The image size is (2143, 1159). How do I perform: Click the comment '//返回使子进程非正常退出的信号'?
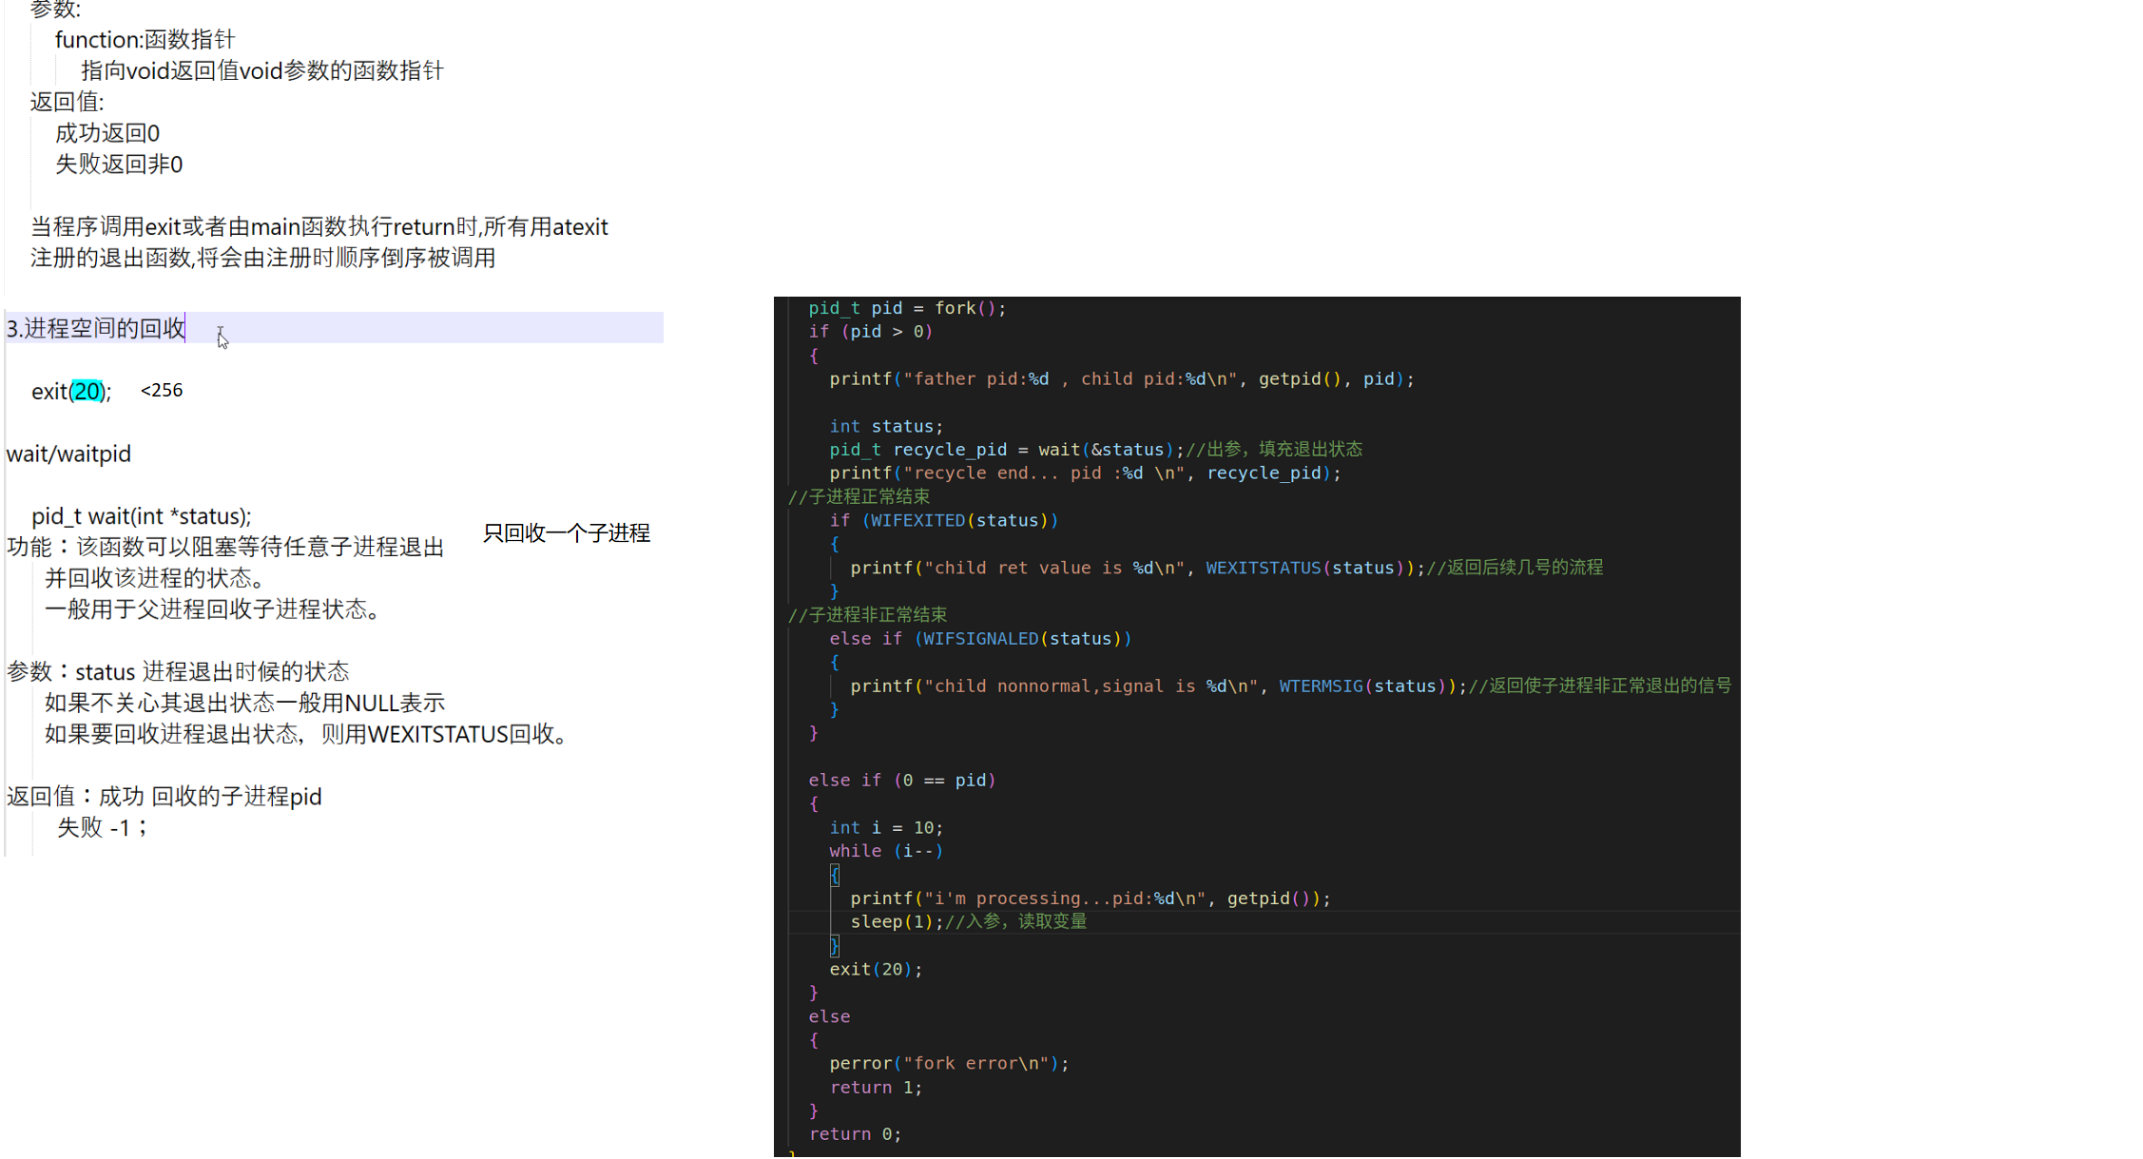tap(1600, 686)
